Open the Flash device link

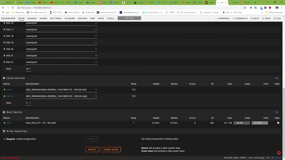(x=9, y=123)
